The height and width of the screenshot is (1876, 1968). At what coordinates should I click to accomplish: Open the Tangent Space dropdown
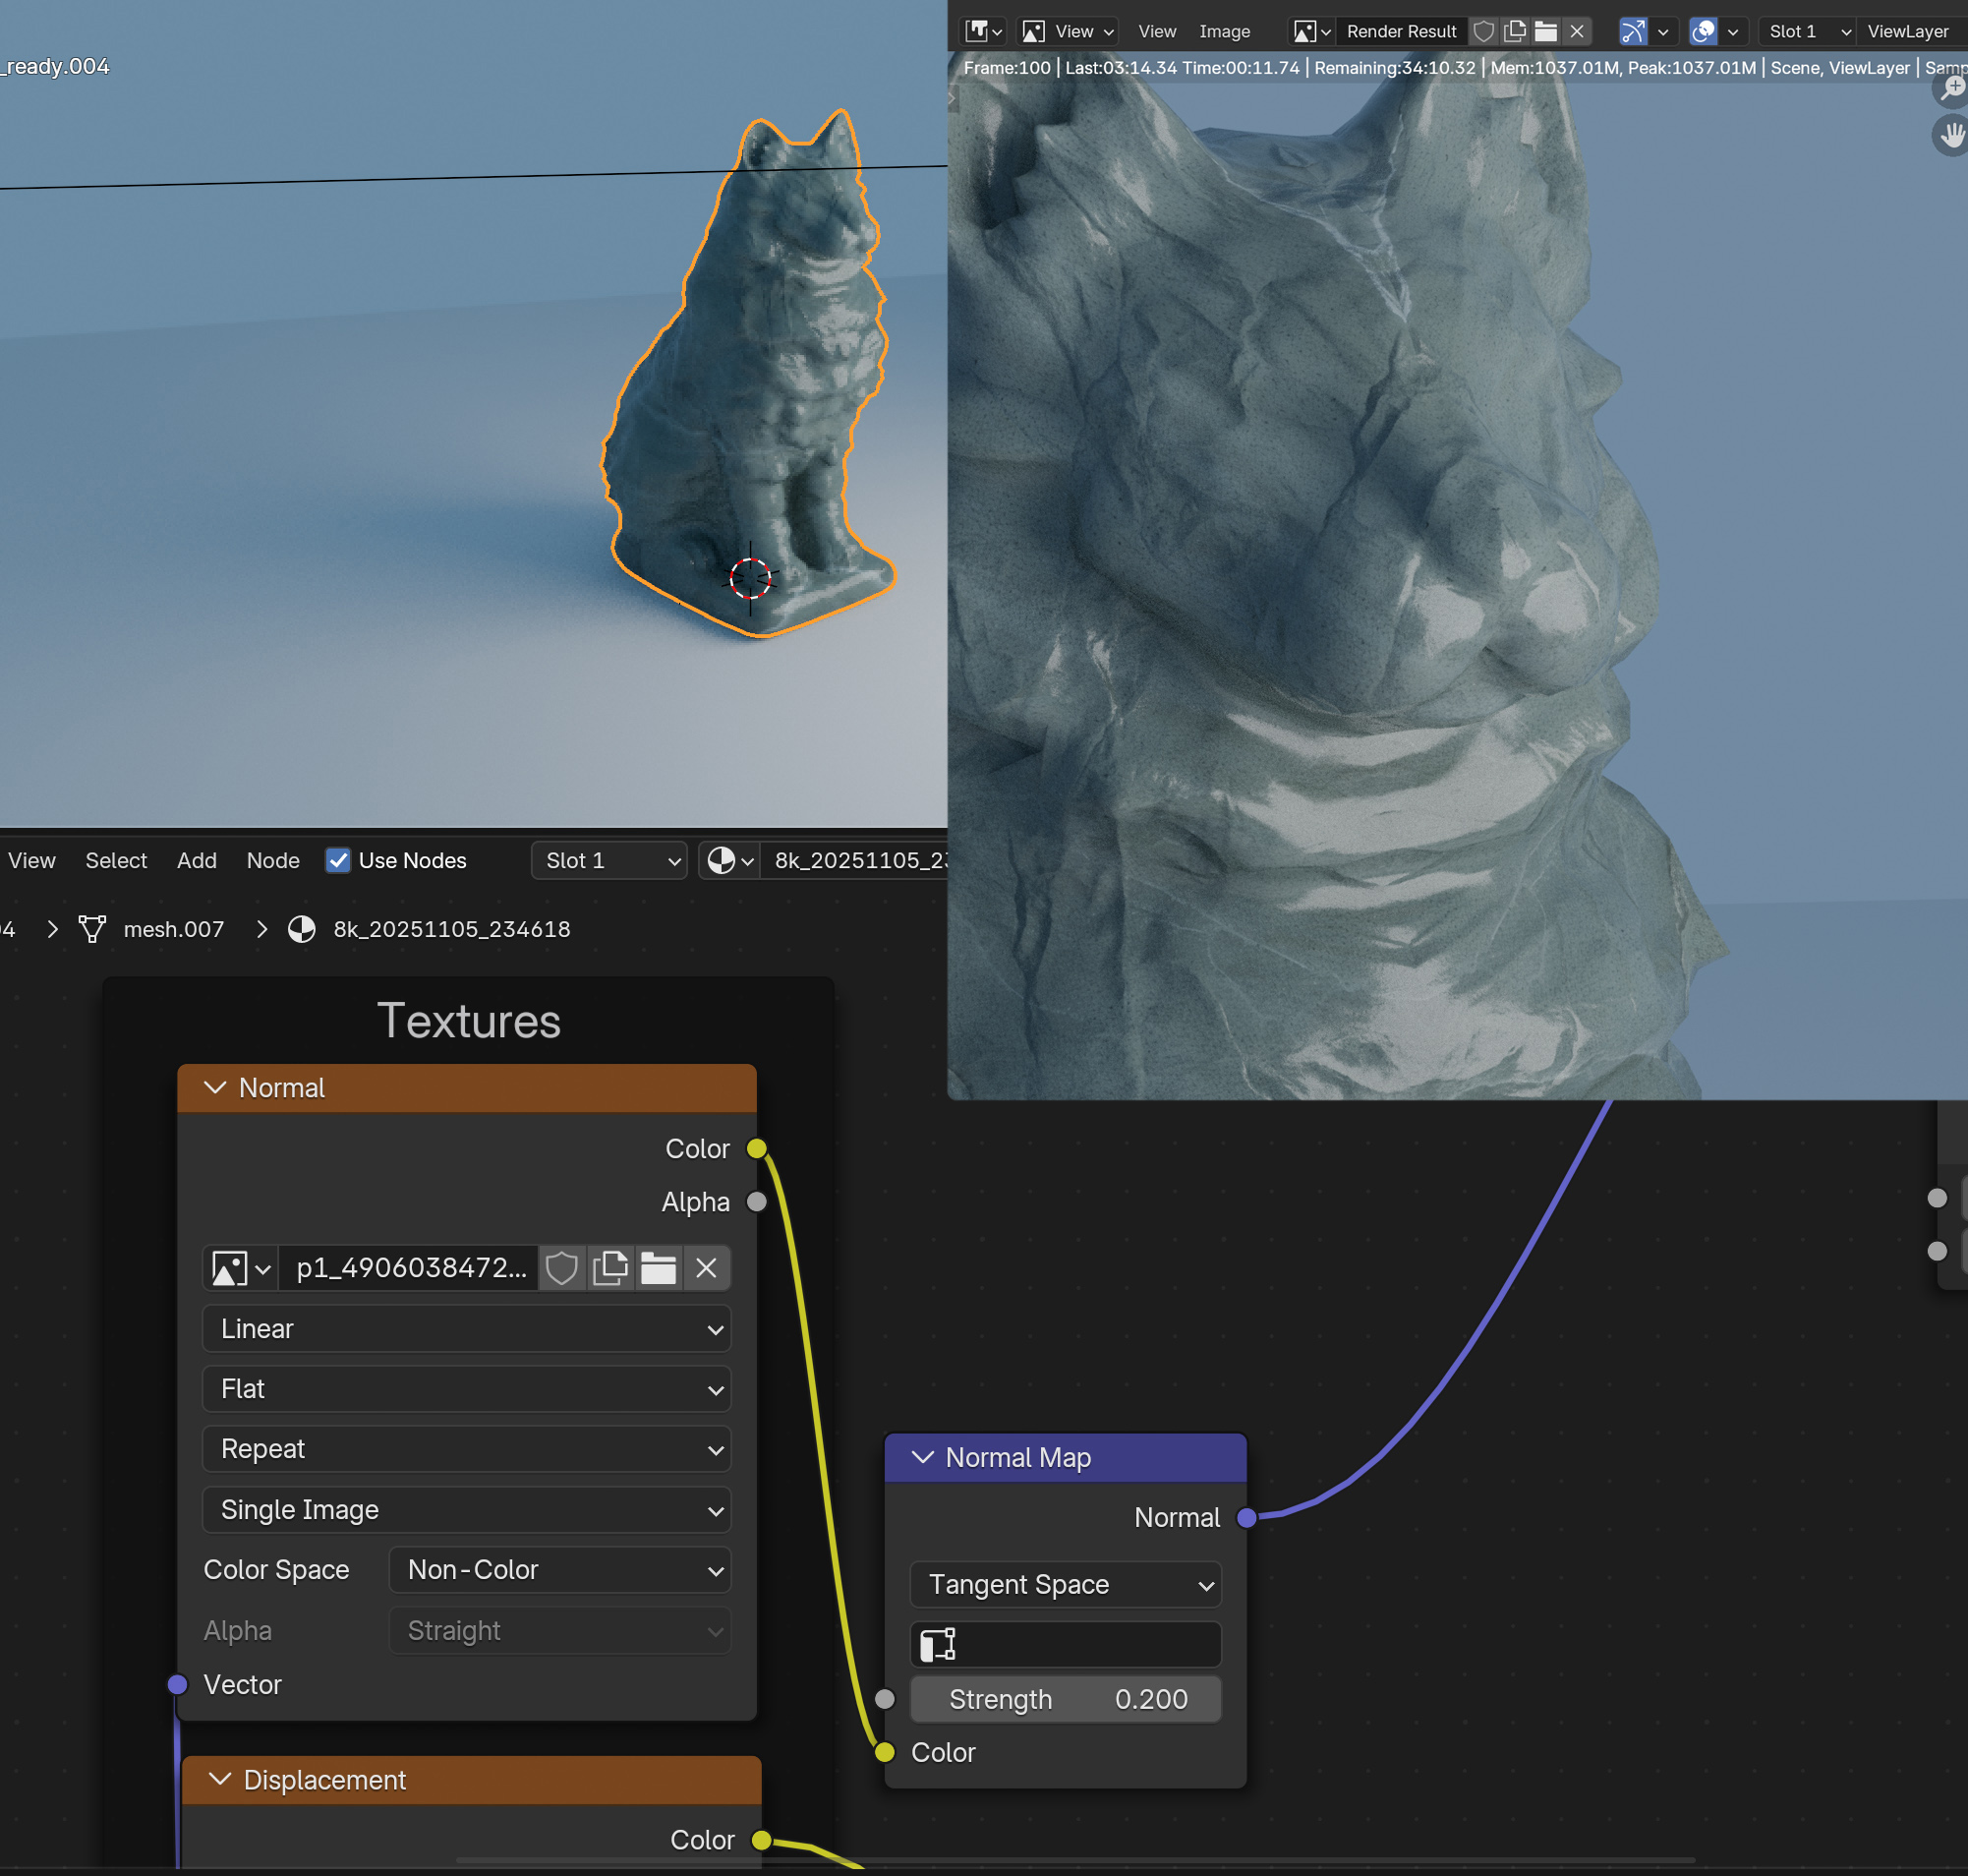[1065, 1585]
